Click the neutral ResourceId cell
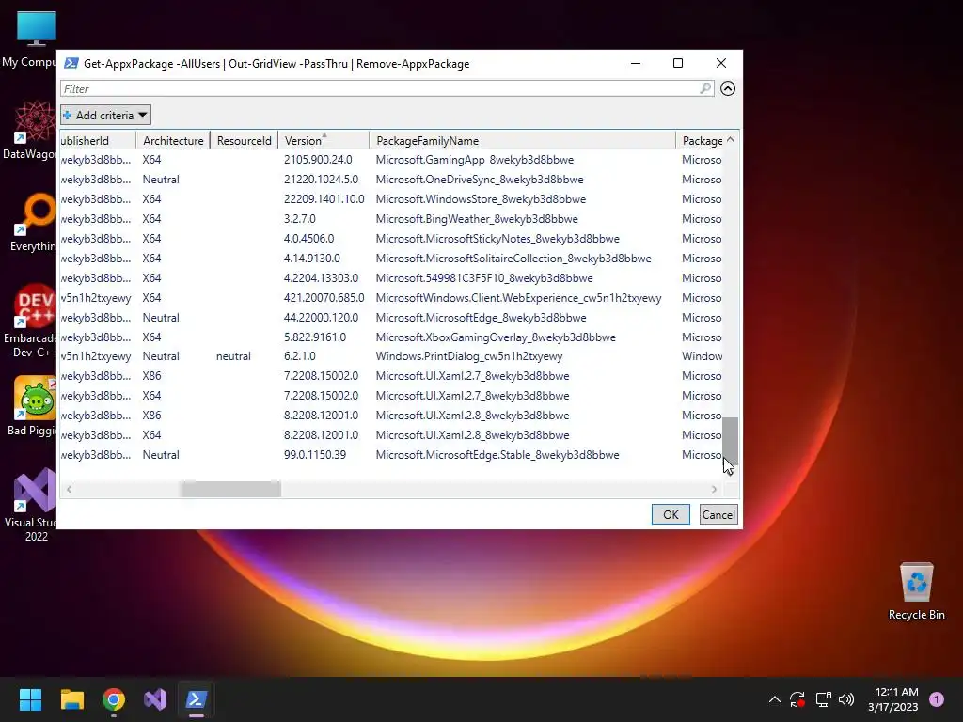Viewport: 963px width, 722px height. click(233, 356)
